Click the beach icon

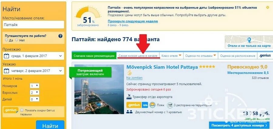point(153,105)
